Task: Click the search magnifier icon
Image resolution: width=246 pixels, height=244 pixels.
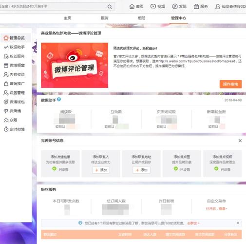Action: pyautogui.click(x=110, y=7)
